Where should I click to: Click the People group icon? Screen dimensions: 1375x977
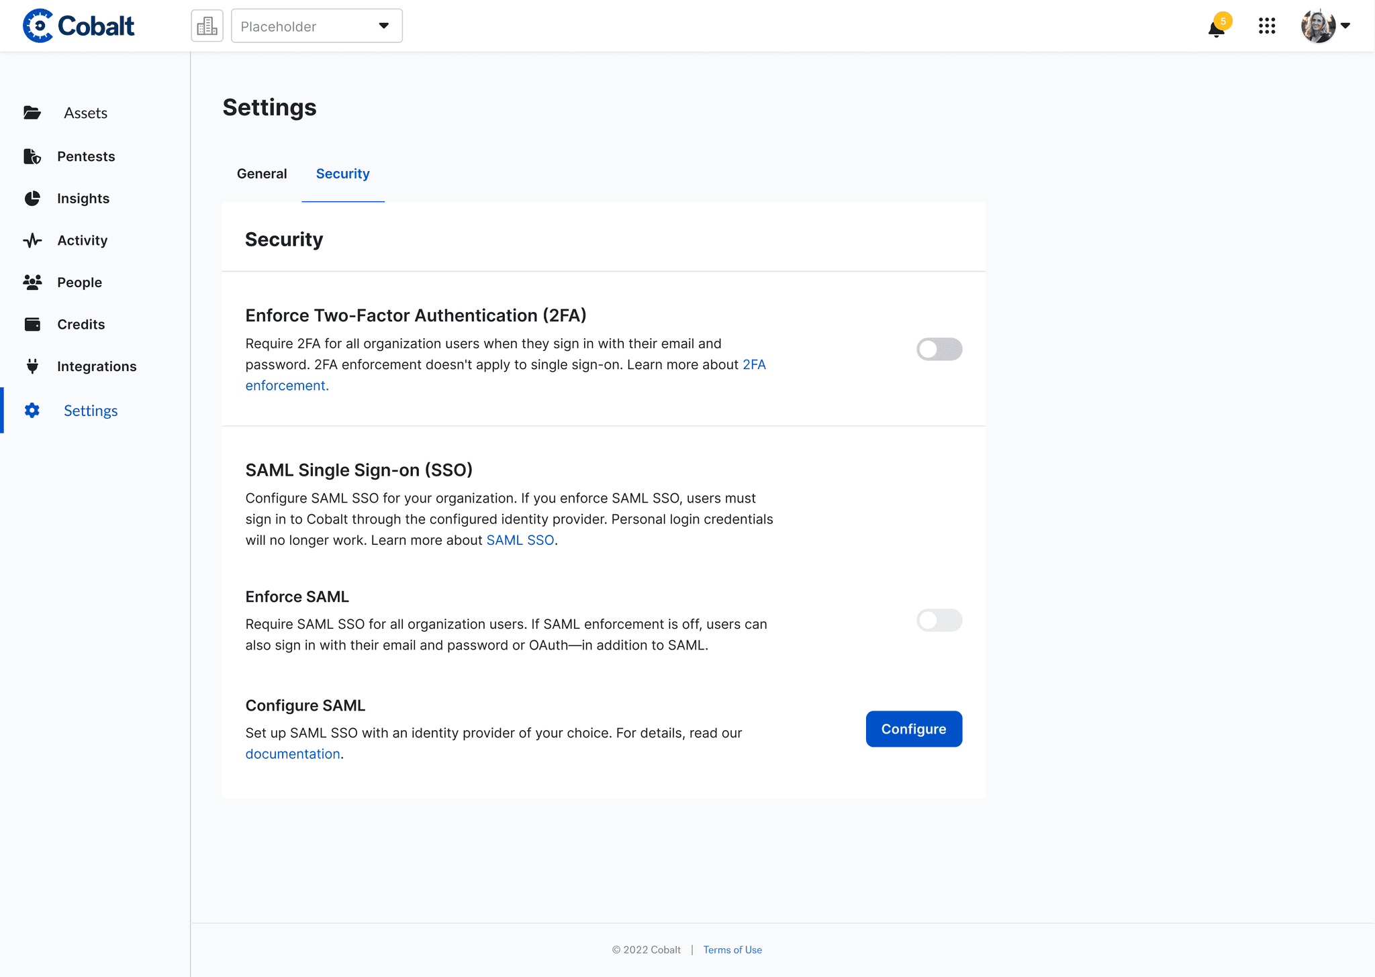coord(32,282)
